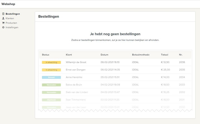Screen dimensions: 200x124
Task: Go to Producten in sidebar
Action: (x=11, y=23)
